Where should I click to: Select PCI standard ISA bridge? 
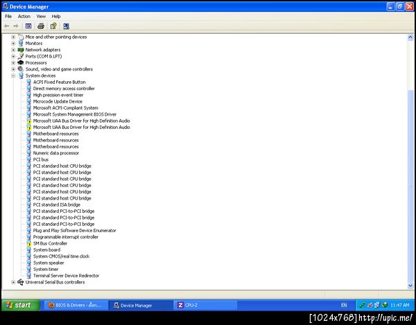point(57,204)
